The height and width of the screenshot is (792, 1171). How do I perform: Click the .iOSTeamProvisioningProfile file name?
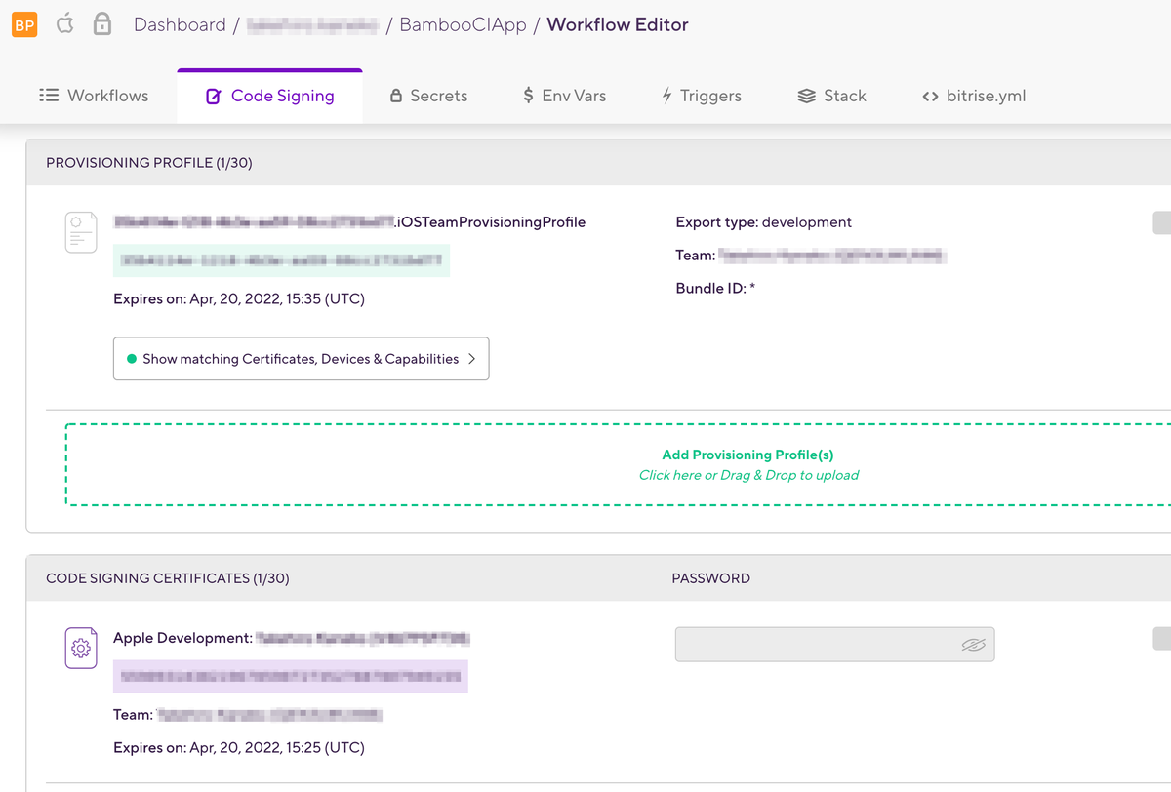[x=349, y=222]
